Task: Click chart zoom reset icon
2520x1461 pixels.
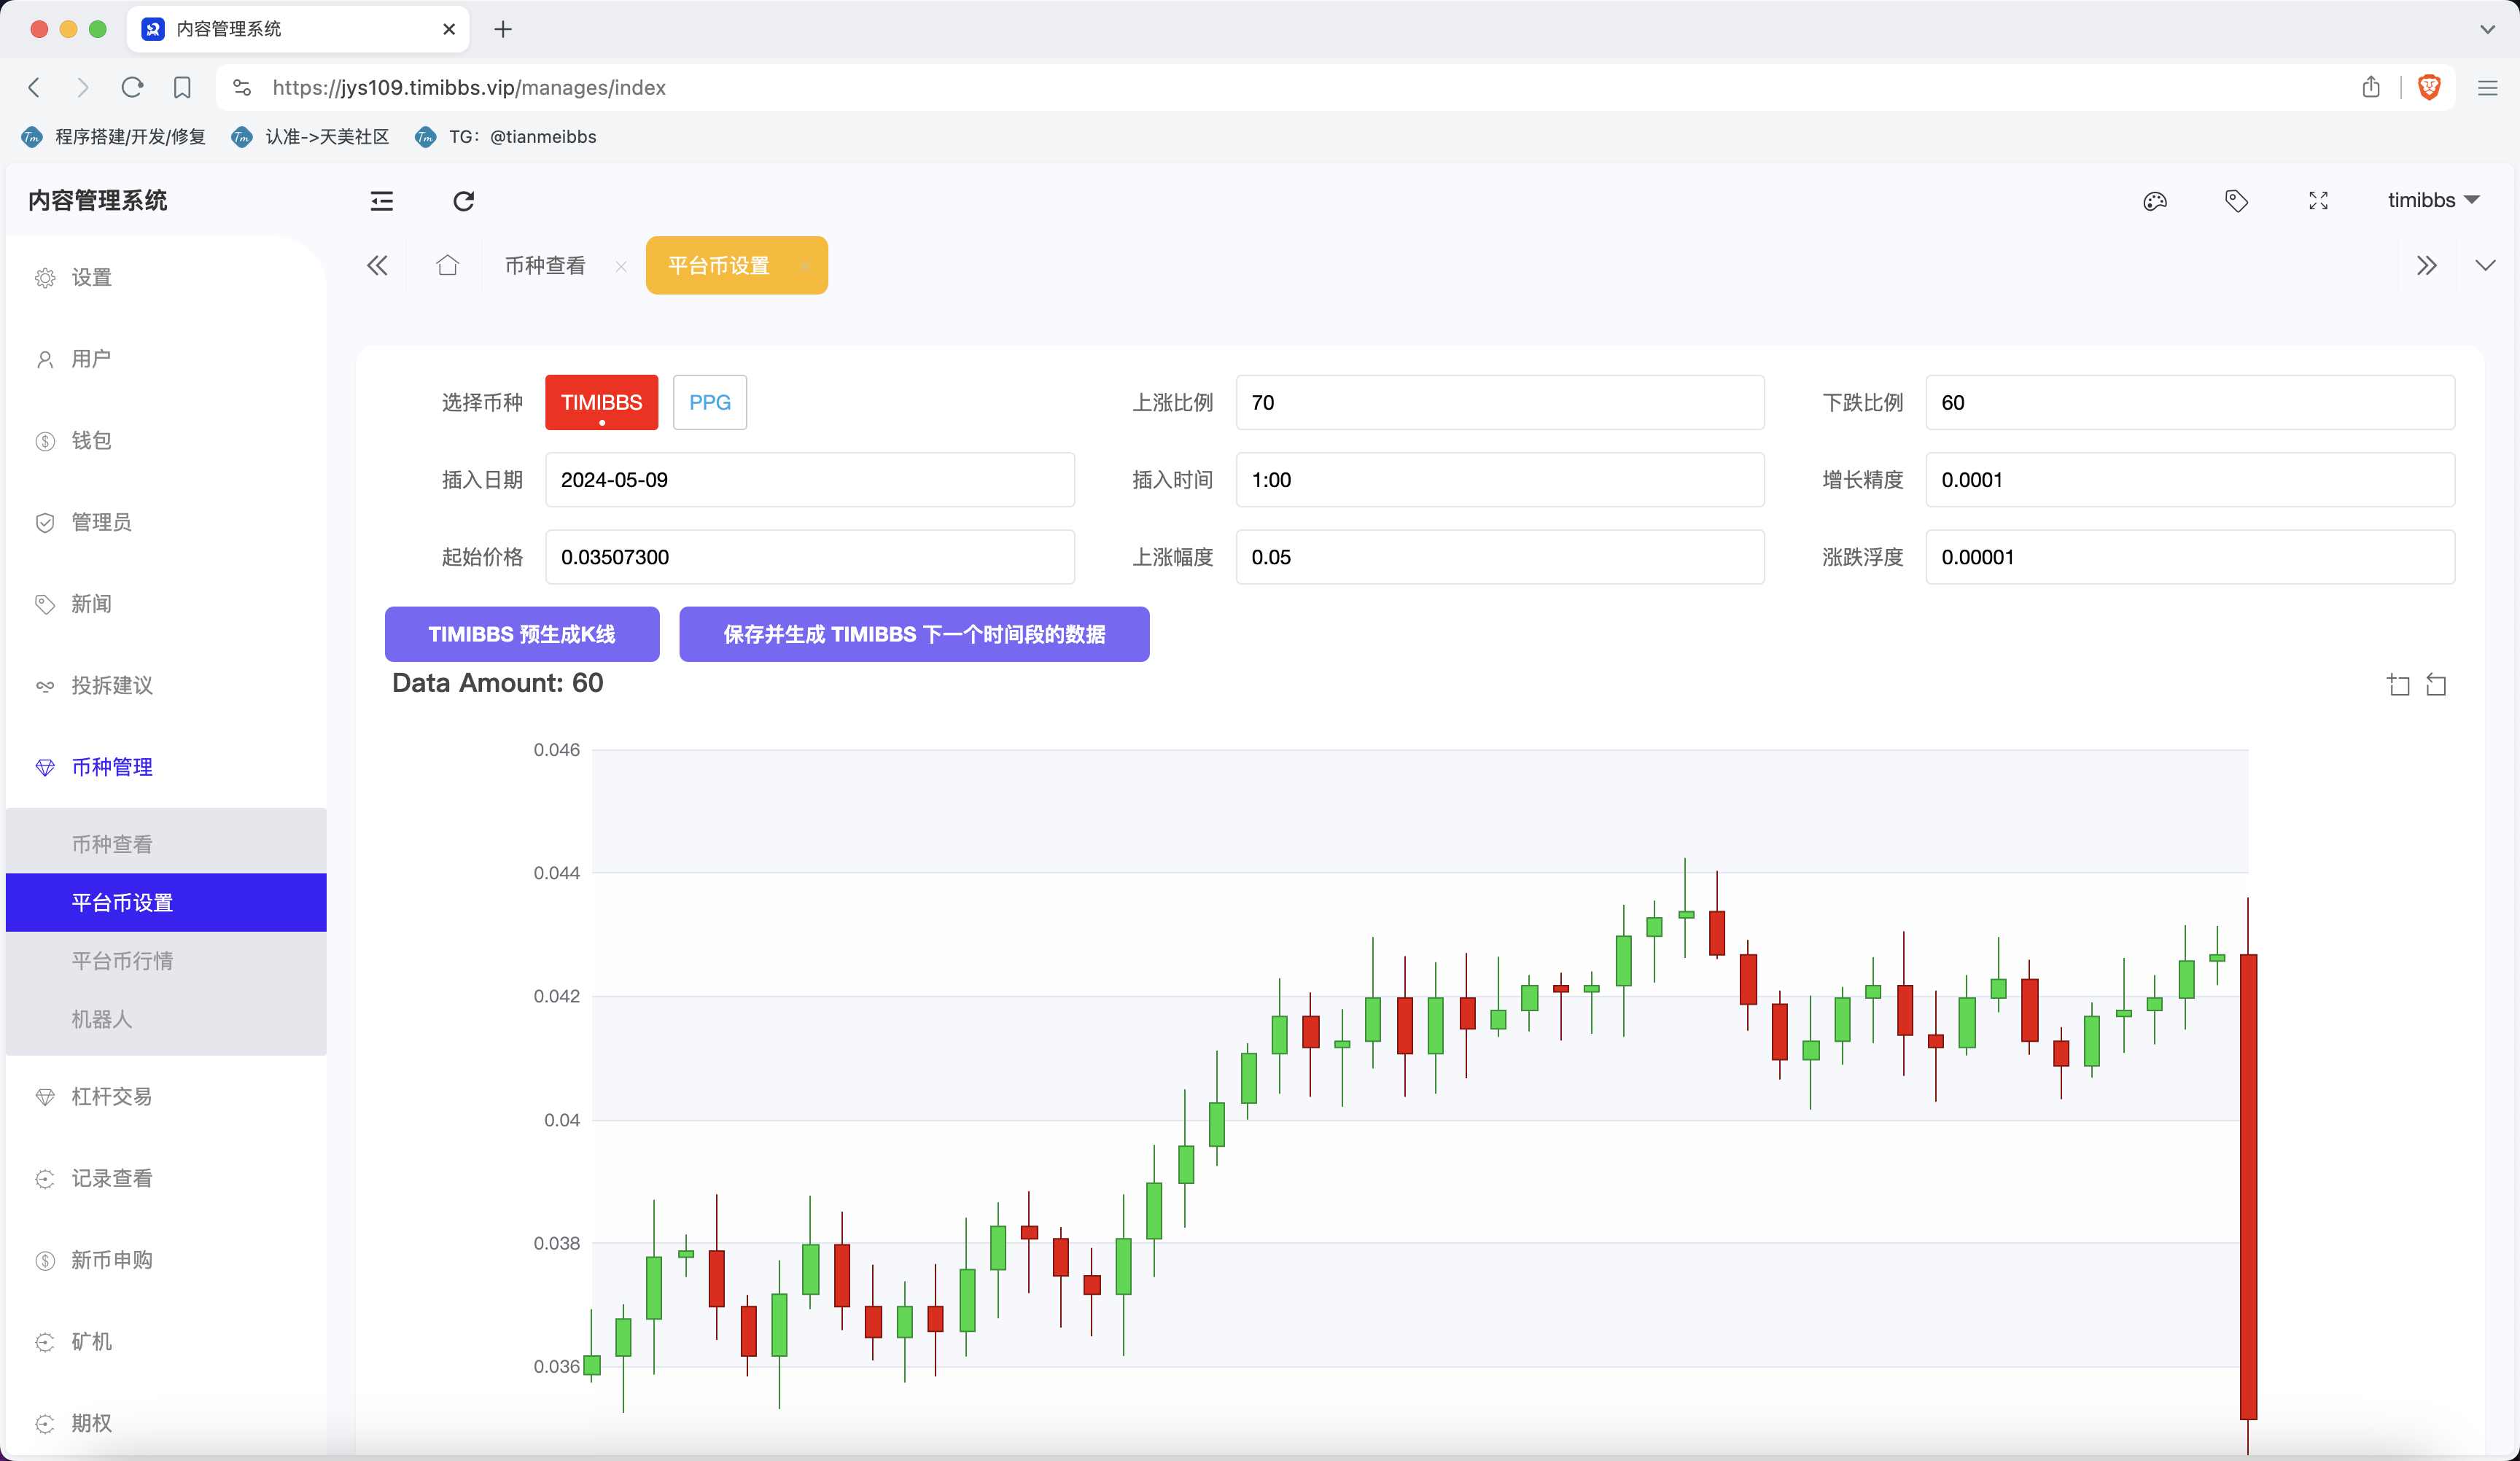Action: [x=2437, y=685]
